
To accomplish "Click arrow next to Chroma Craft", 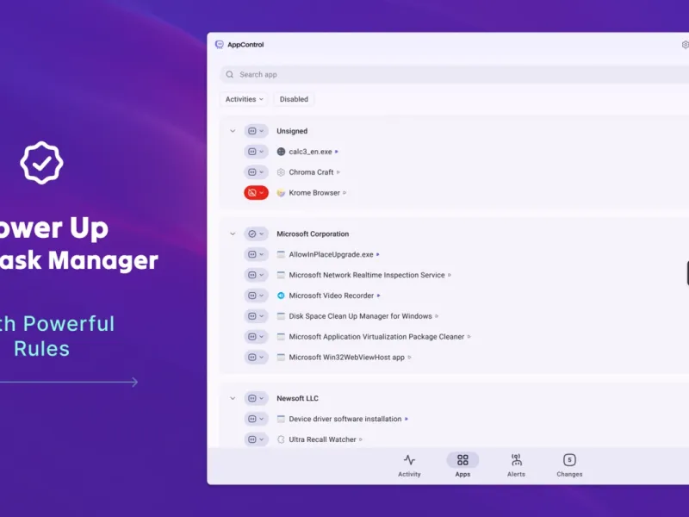I will pos(338,172).
